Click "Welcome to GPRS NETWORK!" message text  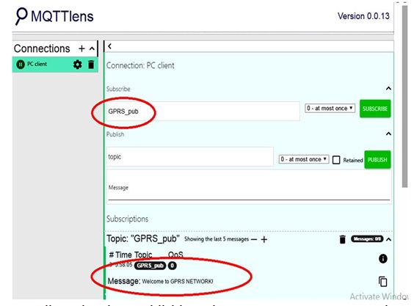coord(178,282)
